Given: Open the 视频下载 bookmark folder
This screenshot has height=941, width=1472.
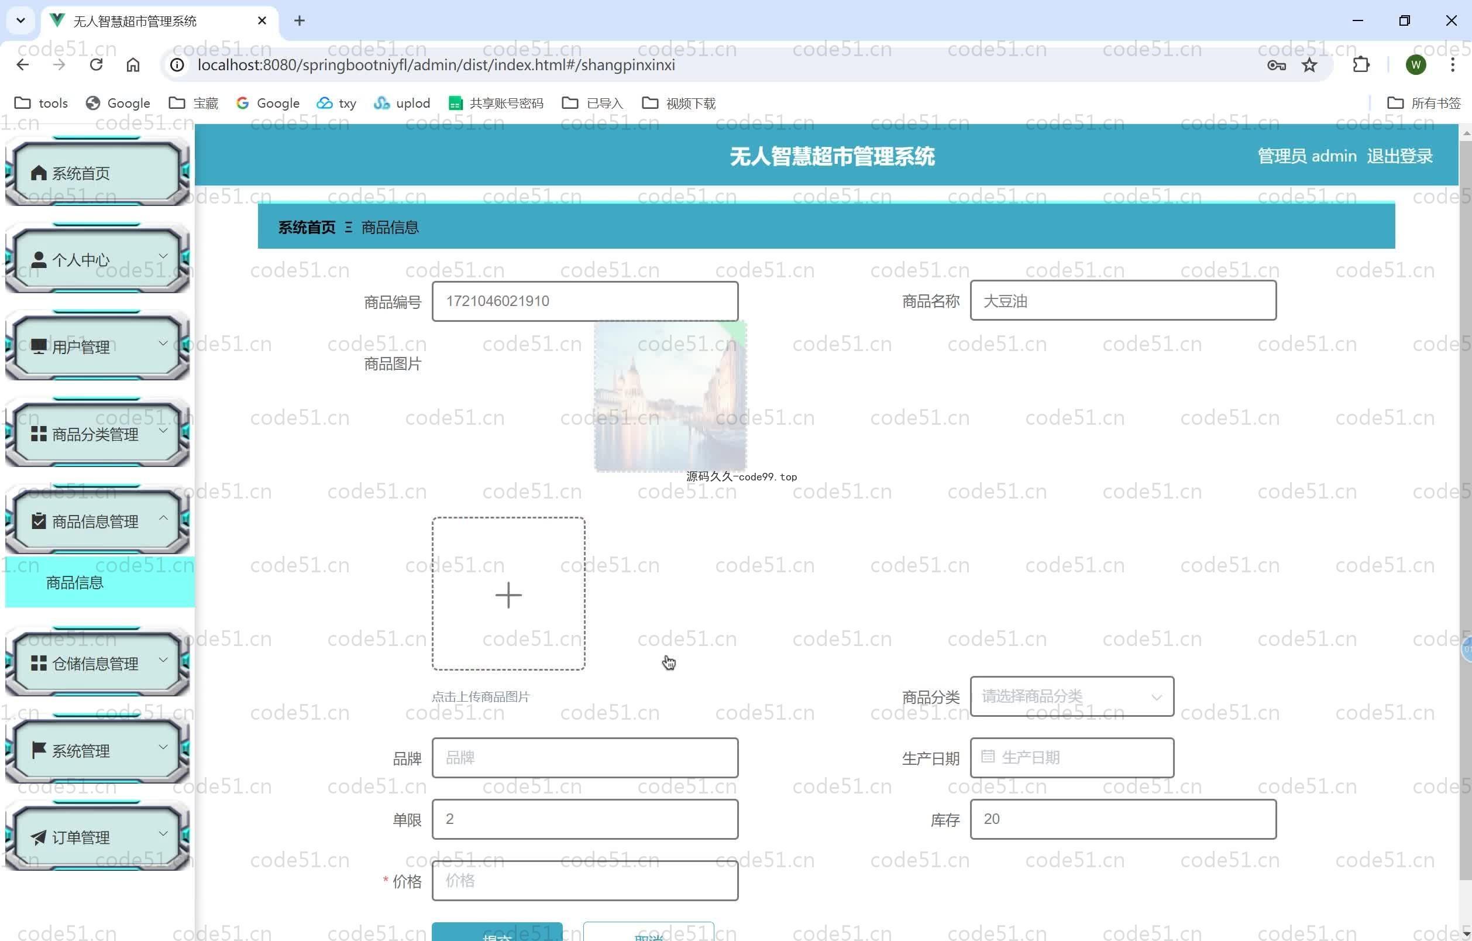Looking at the screenshot, I should 679,104.
